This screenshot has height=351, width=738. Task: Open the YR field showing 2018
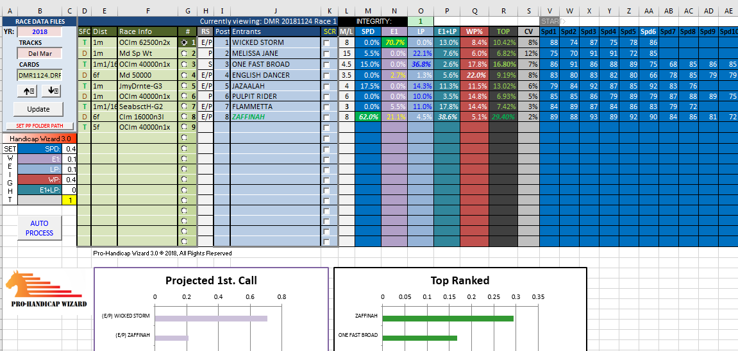(x=39, y=31)
